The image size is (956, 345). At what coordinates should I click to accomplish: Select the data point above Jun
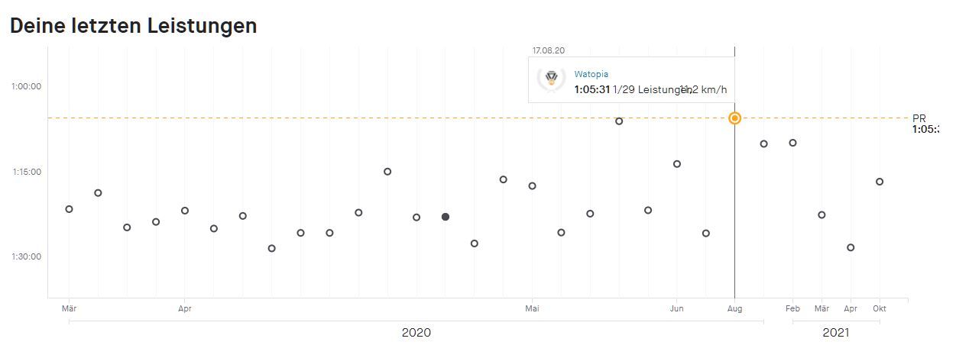pos(676,164)
